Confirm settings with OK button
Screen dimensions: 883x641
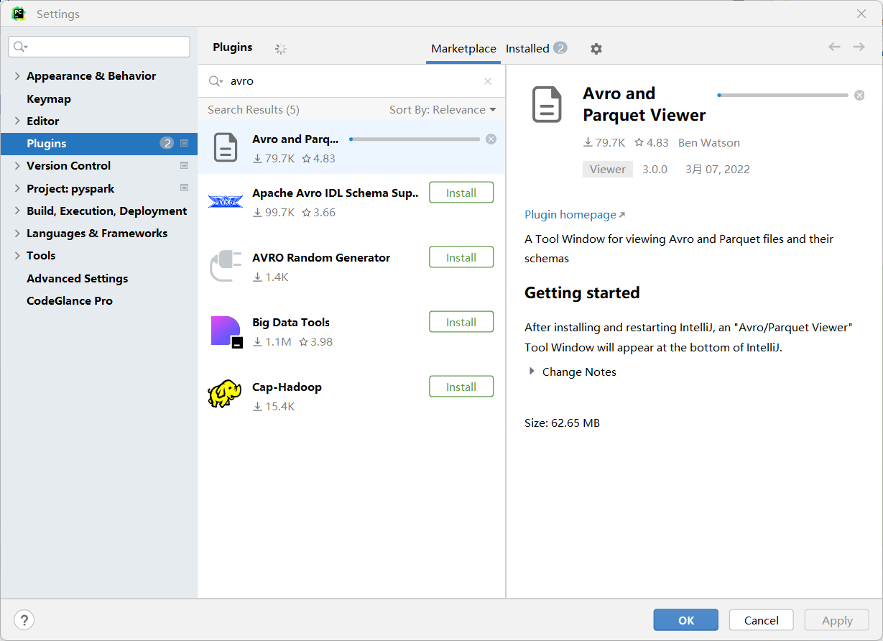[686, 620]
